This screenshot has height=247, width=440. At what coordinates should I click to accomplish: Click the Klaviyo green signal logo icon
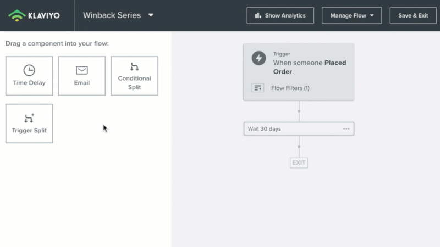coord(18,15)
